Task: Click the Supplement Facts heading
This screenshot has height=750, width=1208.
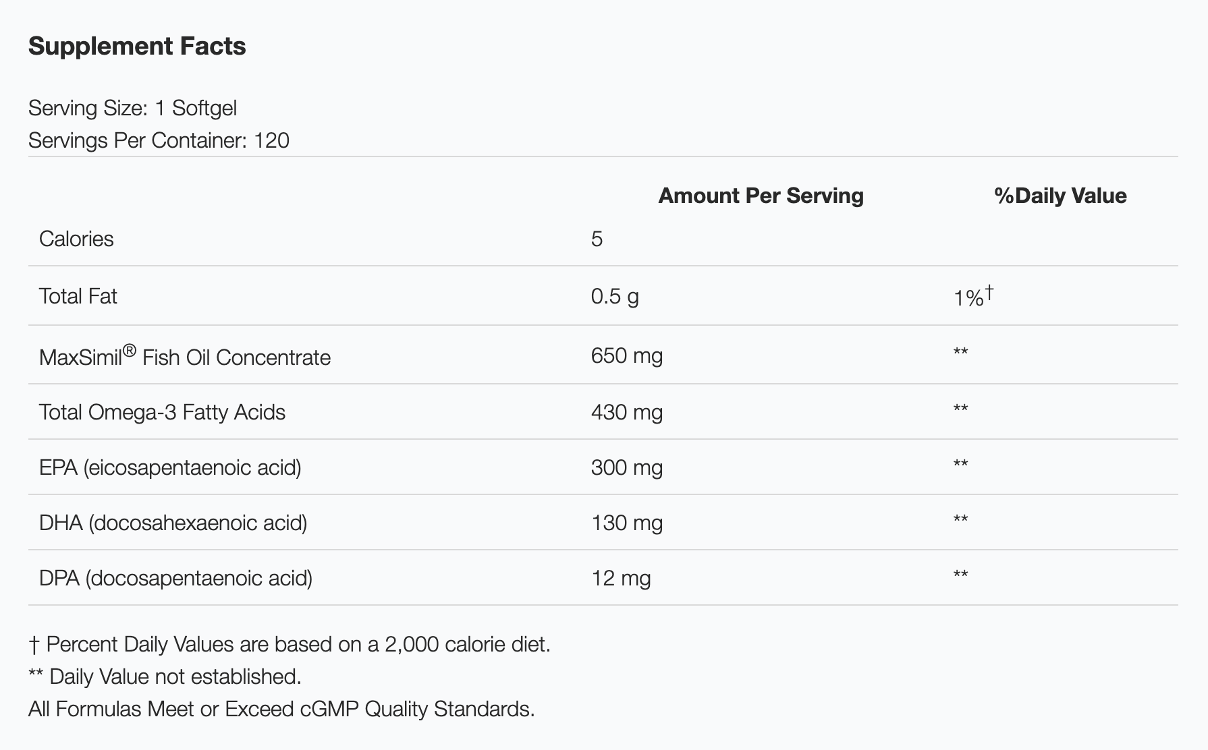Action: 137,46
